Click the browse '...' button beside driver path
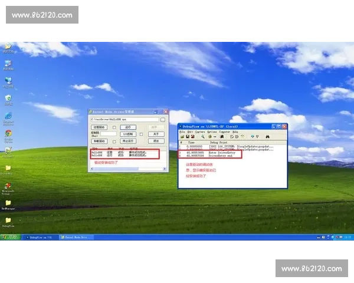The height and width of the screenshot is (283, 354). (163, 120)
